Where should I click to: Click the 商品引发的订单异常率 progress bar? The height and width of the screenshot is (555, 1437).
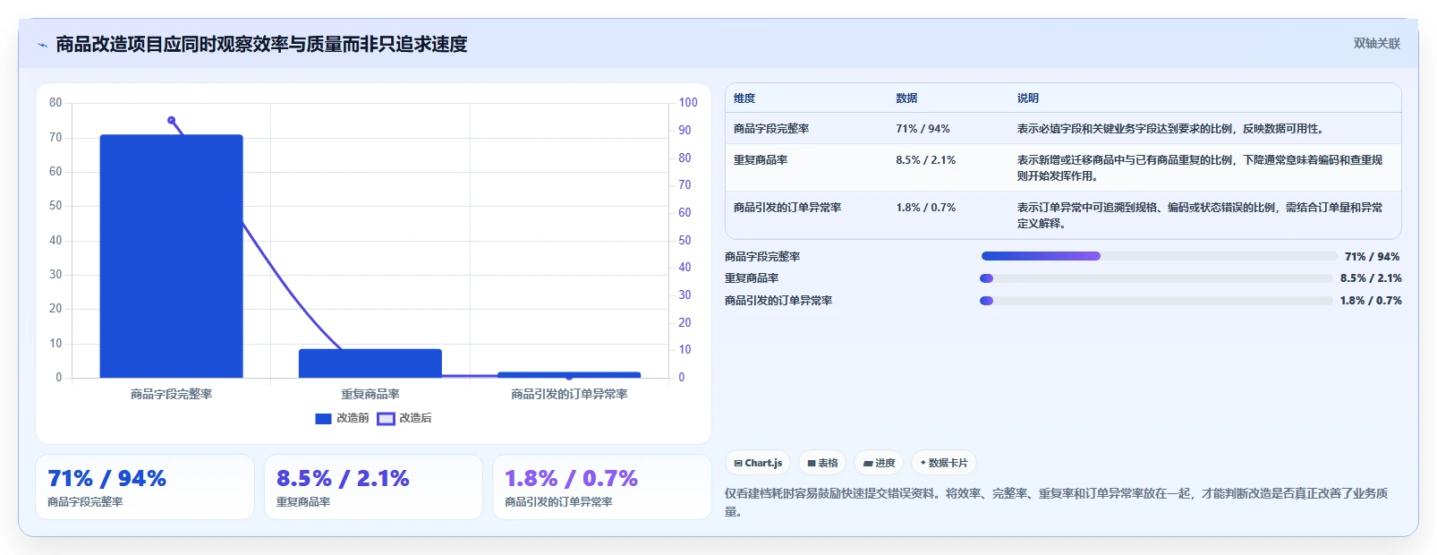tap(1156, 301)
